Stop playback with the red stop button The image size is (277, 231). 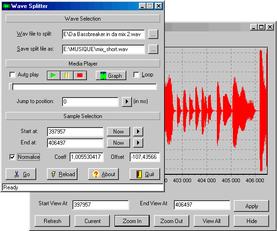(80, 75)
